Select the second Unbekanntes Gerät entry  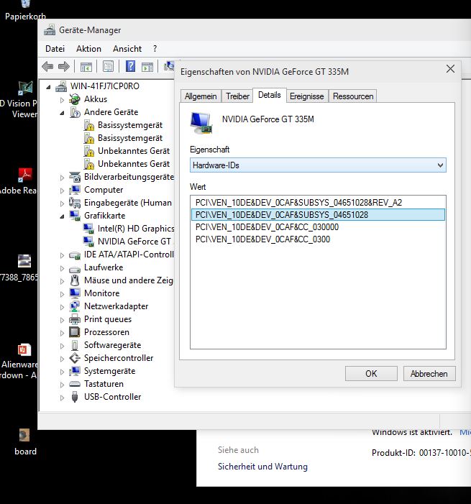click(134, 164)
